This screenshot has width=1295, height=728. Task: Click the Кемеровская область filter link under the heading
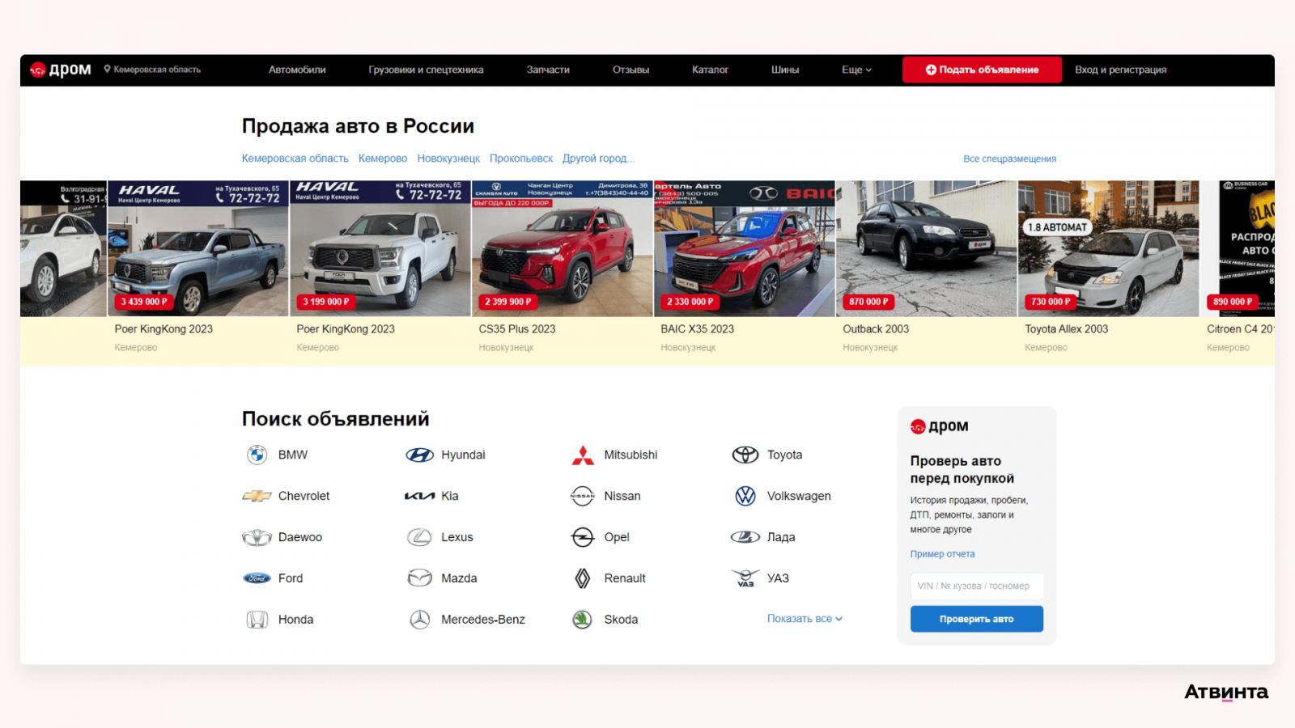coord(295,159)
